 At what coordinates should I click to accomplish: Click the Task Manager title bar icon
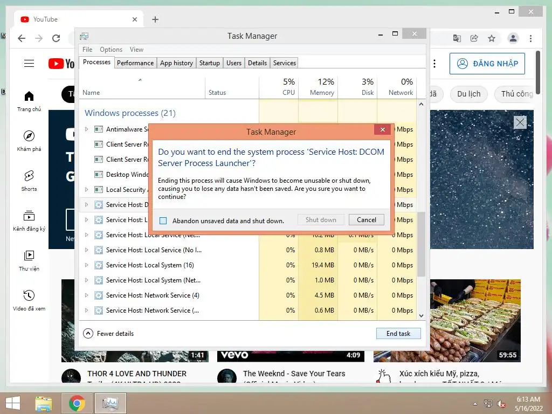click(84, 36)
